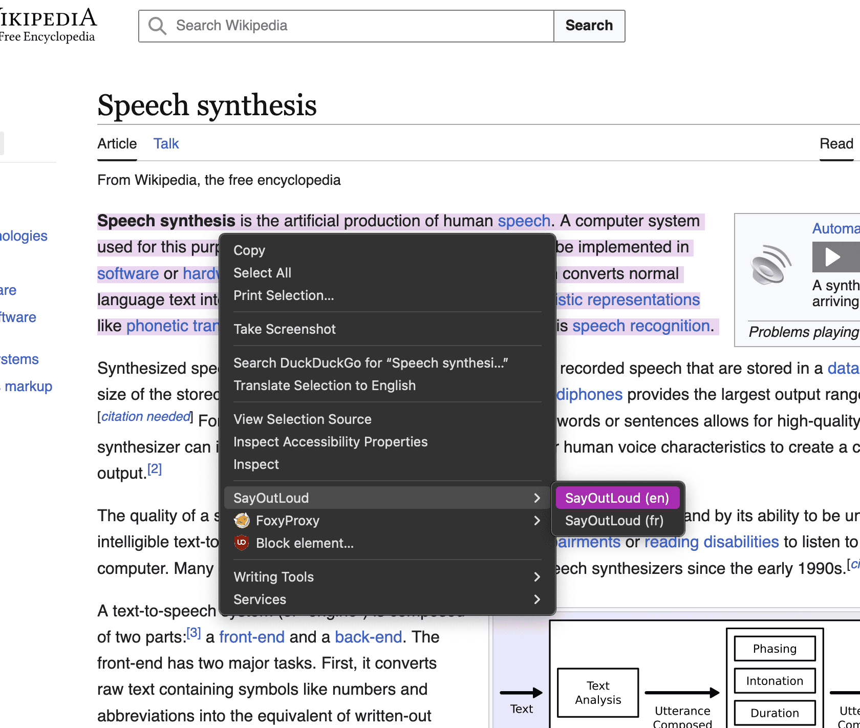Expand the Writing Tools submenu arrow

[537, 577]
